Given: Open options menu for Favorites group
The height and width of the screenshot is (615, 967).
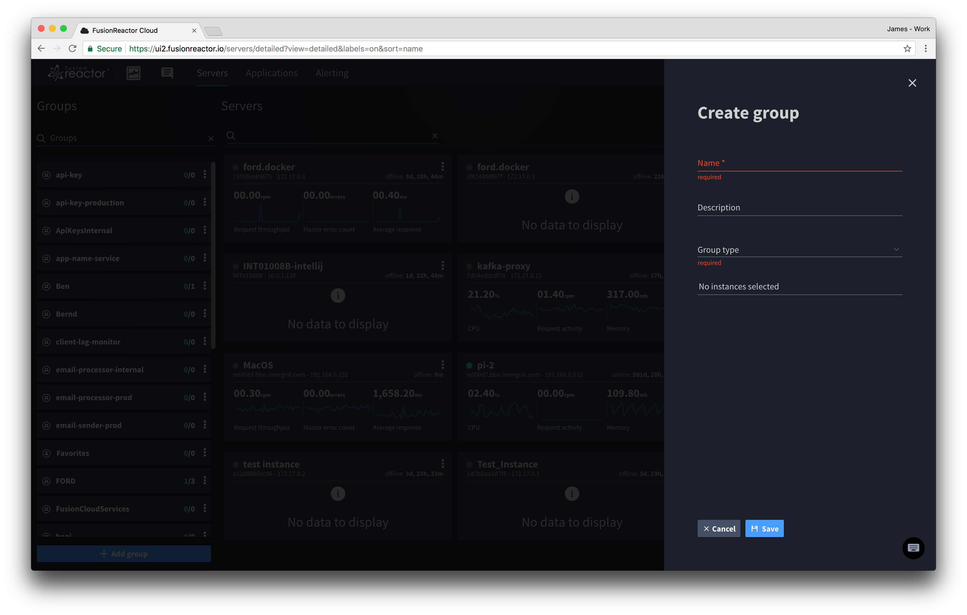Looking at the screenshot, I should [x=205, y=453].
